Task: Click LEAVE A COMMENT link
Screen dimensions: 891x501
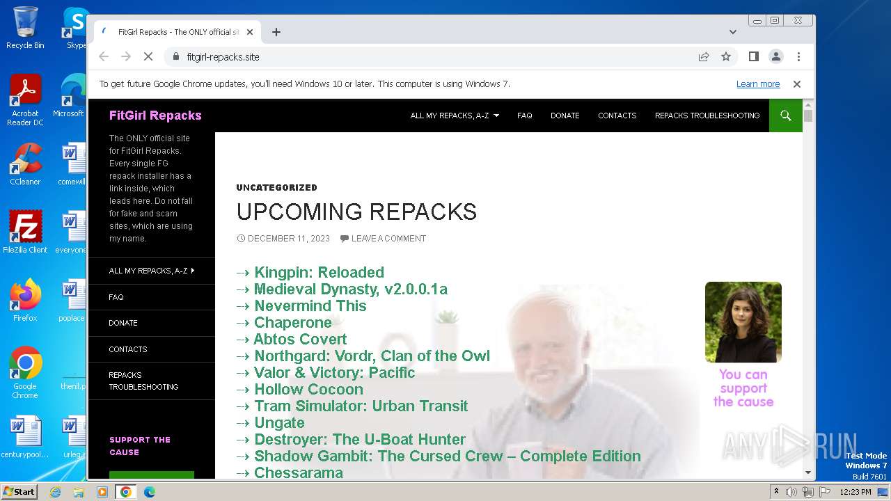Action: pos(388,239)
